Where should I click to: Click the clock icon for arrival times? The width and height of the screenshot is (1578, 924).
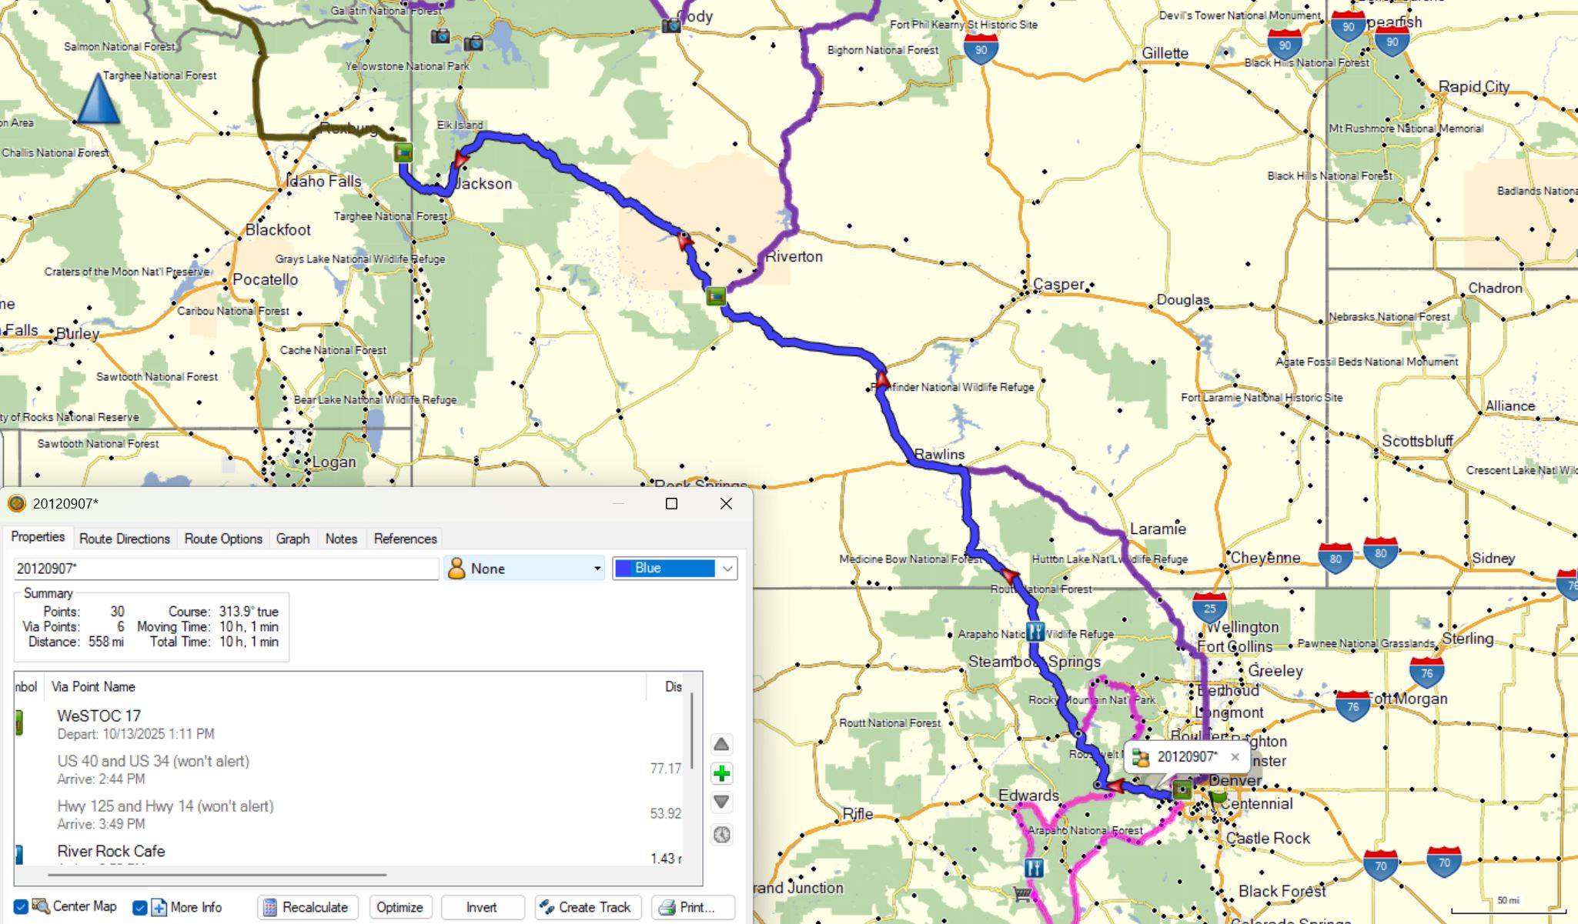tap(721, 835)
